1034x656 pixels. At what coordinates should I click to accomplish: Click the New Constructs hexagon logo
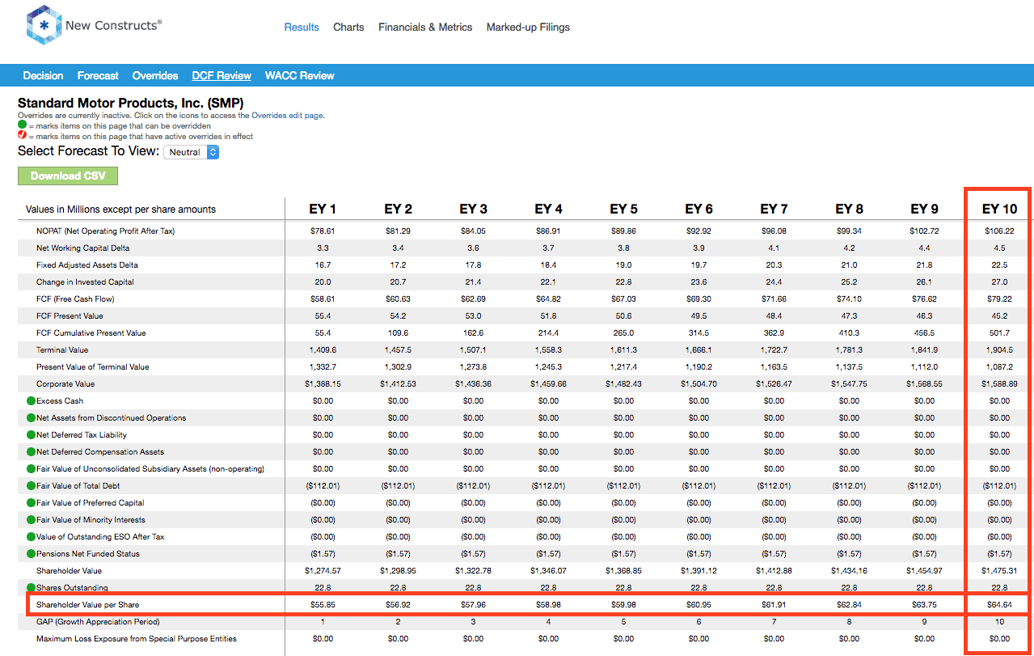(x=44, y=25)
